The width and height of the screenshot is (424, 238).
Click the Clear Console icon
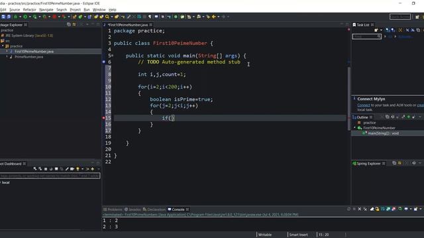pyautogui.click(x=372, y=209)
